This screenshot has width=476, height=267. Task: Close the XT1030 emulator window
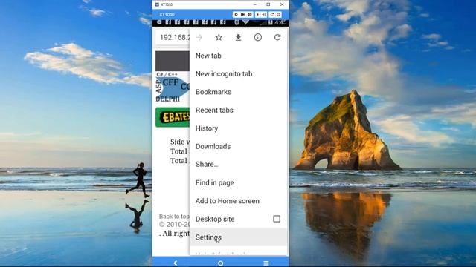(282, 4)
